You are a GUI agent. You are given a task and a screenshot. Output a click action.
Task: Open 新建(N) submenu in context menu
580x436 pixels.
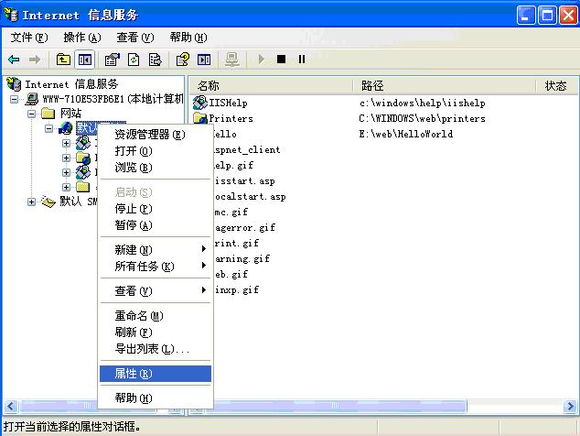pyautogui.click(x=156, y=250)
